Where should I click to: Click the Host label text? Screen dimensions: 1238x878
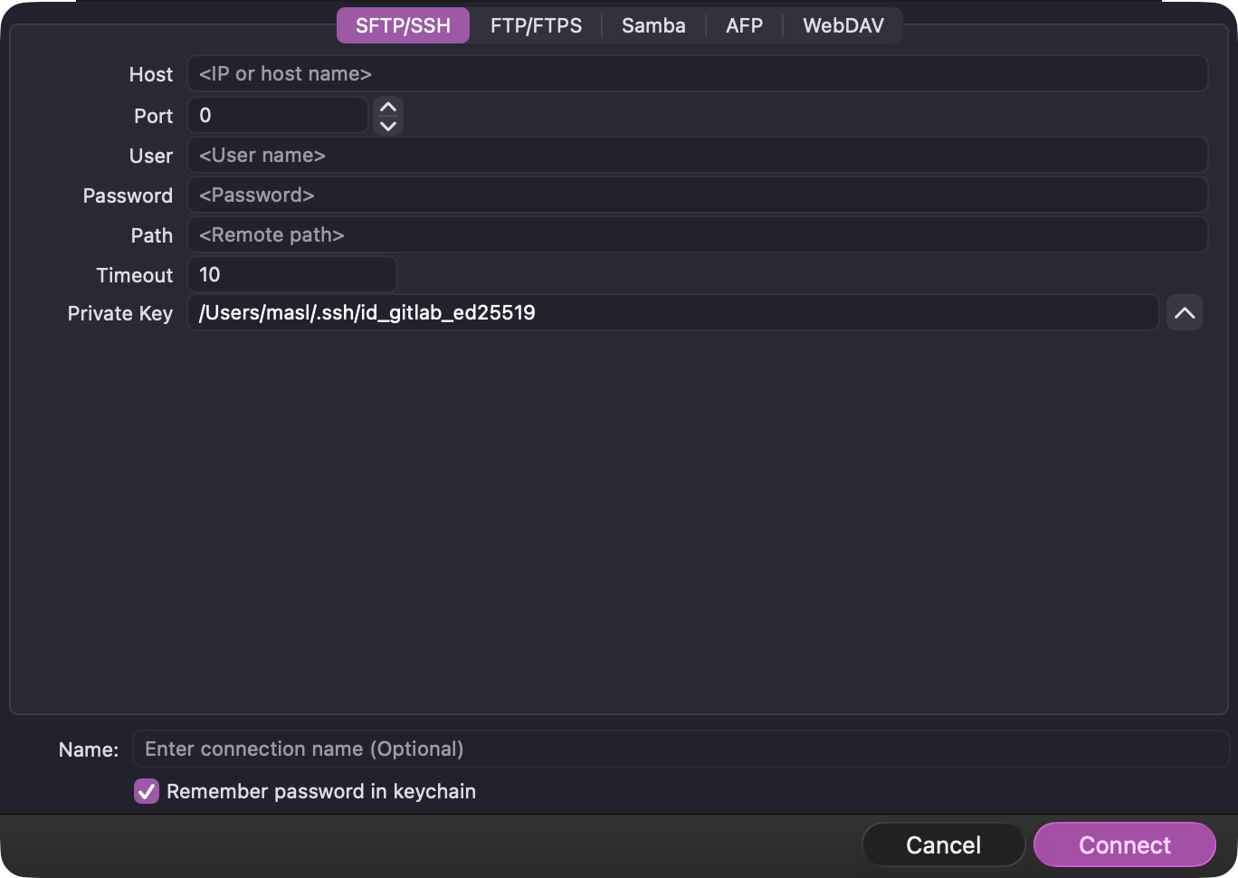150,73
